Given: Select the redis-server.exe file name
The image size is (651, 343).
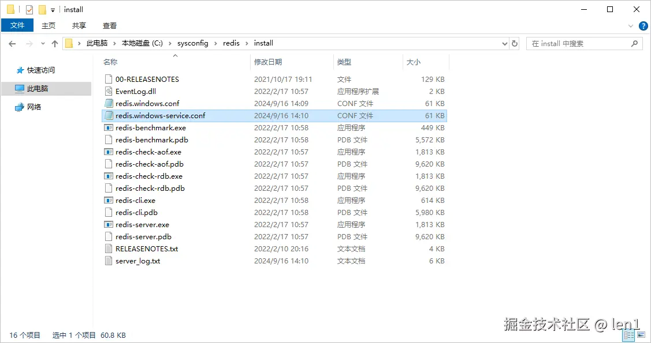Looking at the screenshot, I should [143, 224].
